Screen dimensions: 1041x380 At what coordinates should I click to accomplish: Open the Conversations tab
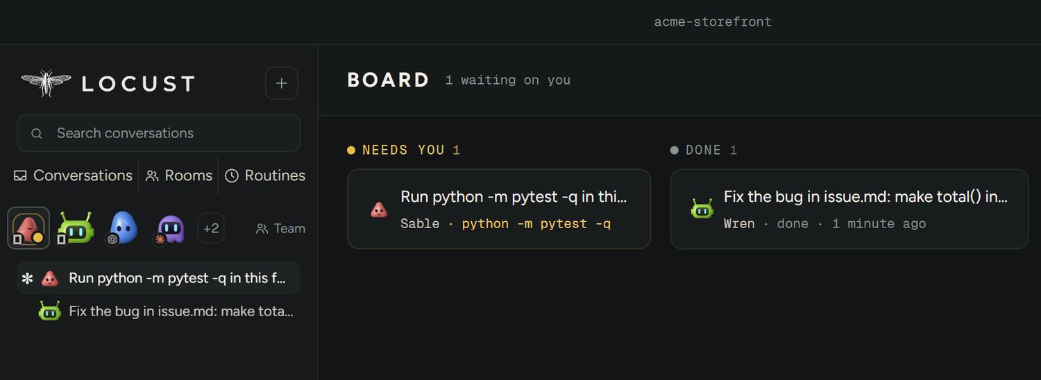(73, 175)
